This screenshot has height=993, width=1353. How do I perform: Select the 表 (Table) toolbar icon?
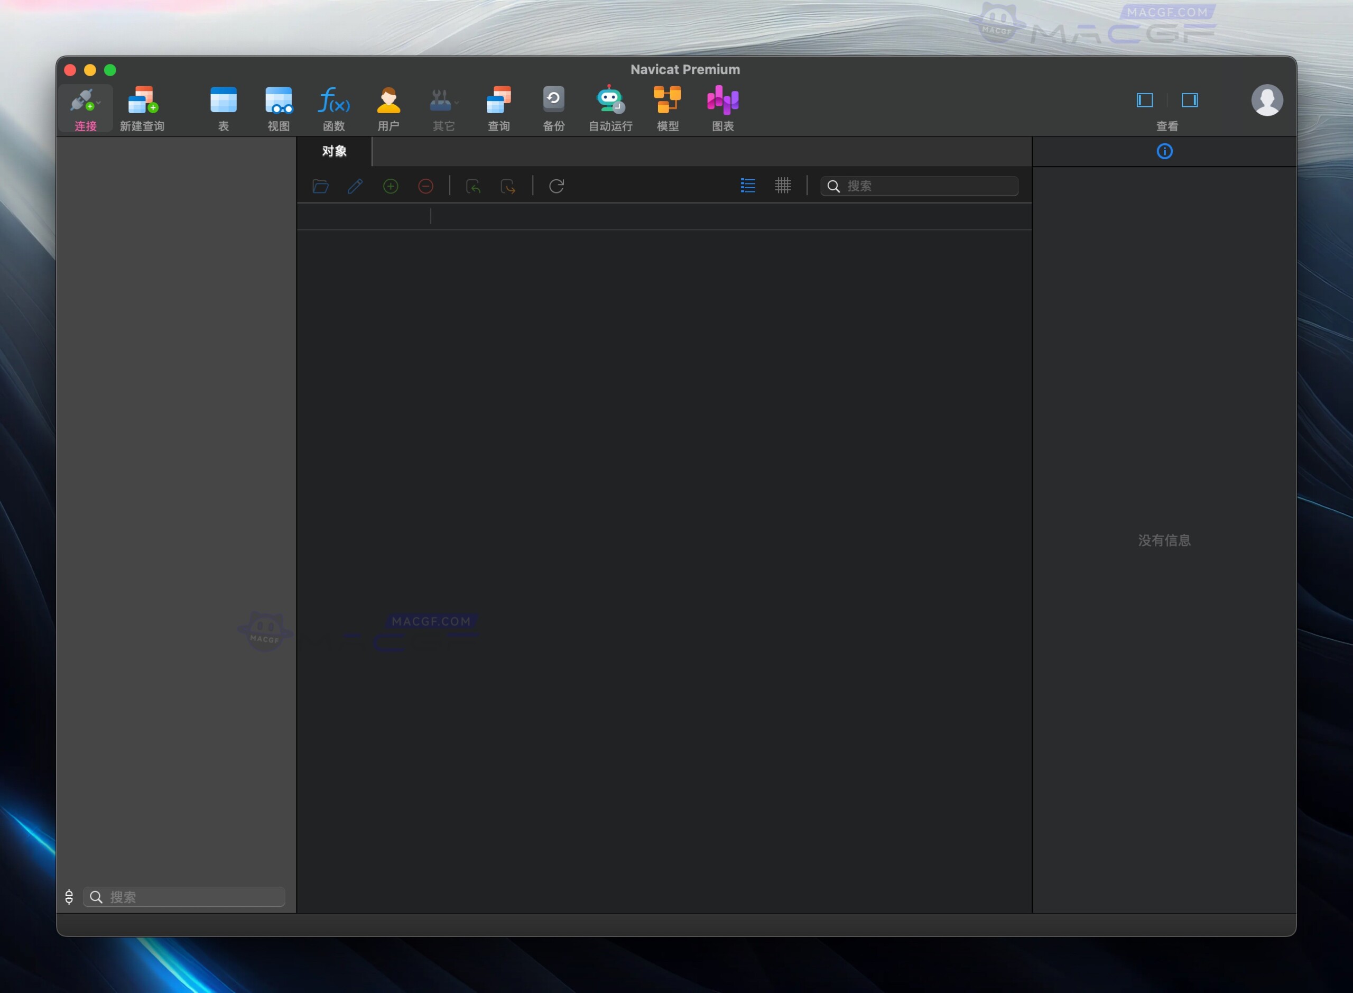223,100
